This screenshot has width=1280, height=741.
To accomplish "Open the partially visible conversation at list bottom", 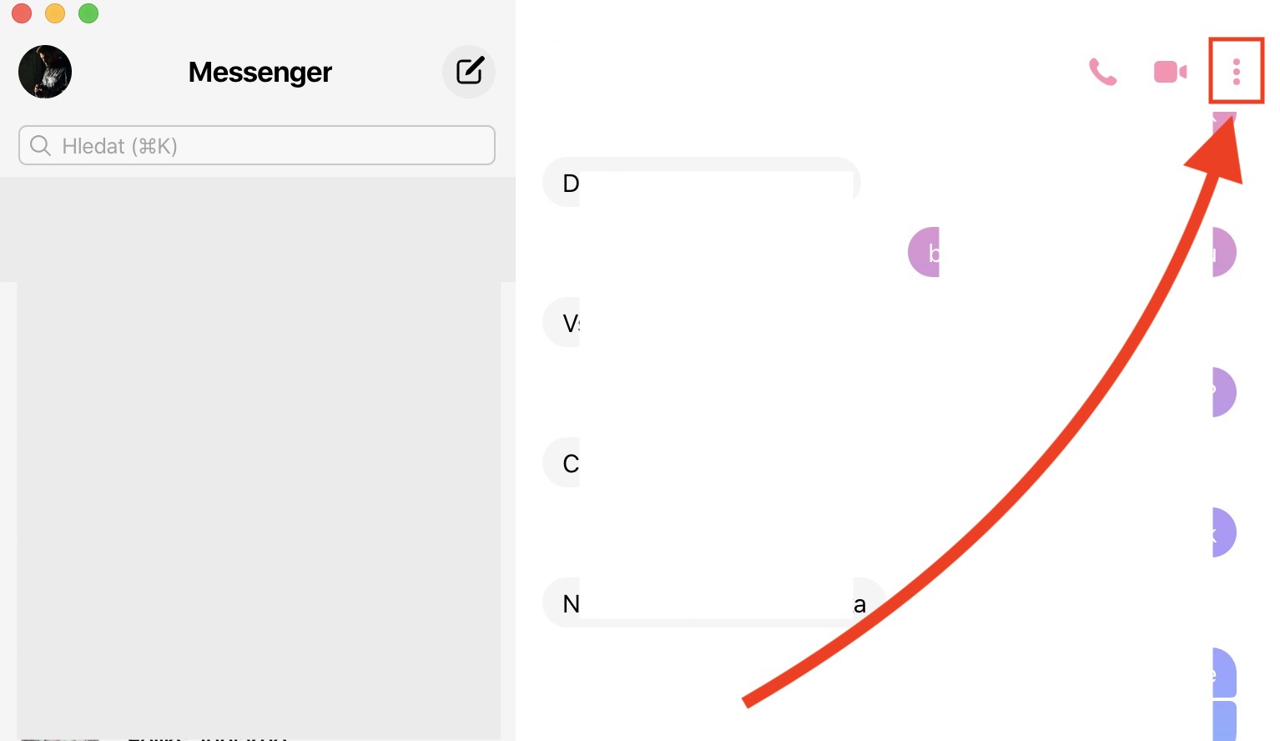I will [x=209, y=737].
